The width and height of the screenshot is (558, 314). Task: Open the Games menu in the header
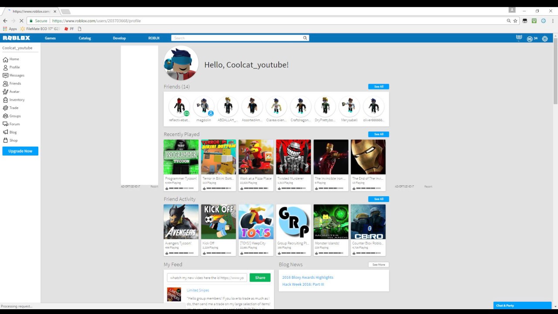point(50,38)
